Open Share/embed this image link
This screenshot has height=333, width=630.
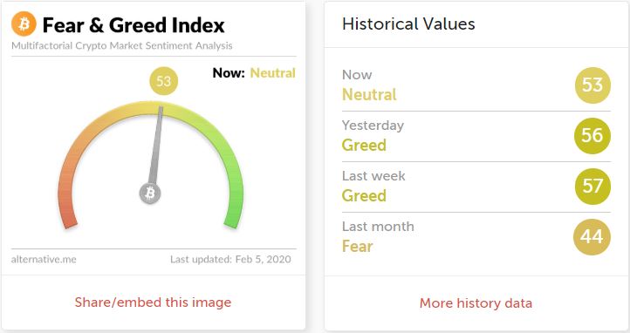tap(153, 302)
